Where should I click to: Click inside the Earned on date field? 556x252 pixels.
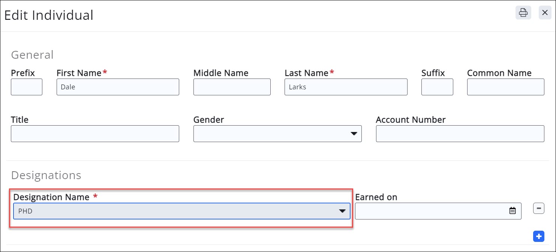coord(430,211)
